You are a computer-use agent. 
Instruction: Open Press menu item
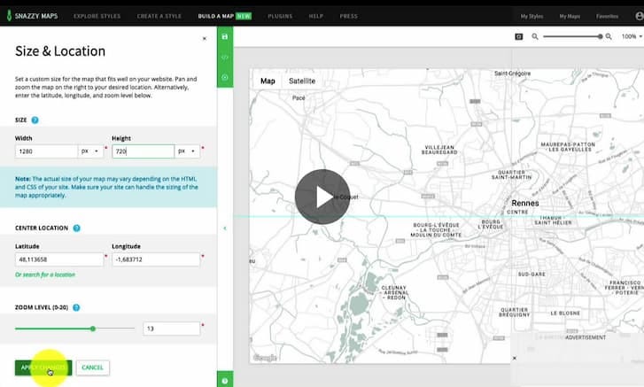tap(349, 16)
